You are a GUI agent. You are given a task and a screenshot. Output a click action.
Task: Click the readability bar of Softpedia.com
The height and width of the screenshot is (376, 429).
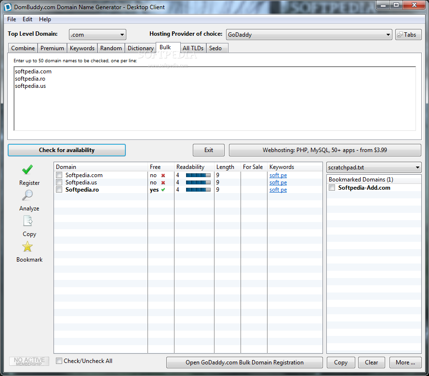coord(199,175)
